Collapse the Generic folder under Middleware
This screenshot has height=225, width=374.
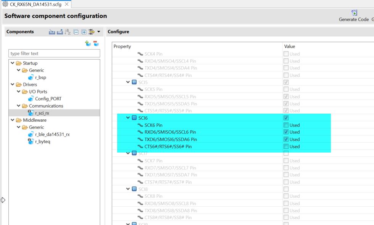coord(18,127)
